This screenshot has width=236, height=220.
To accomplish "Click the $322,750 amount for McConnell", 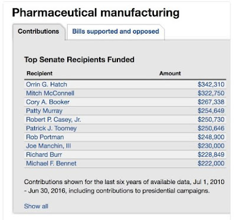I will [211, 93].
